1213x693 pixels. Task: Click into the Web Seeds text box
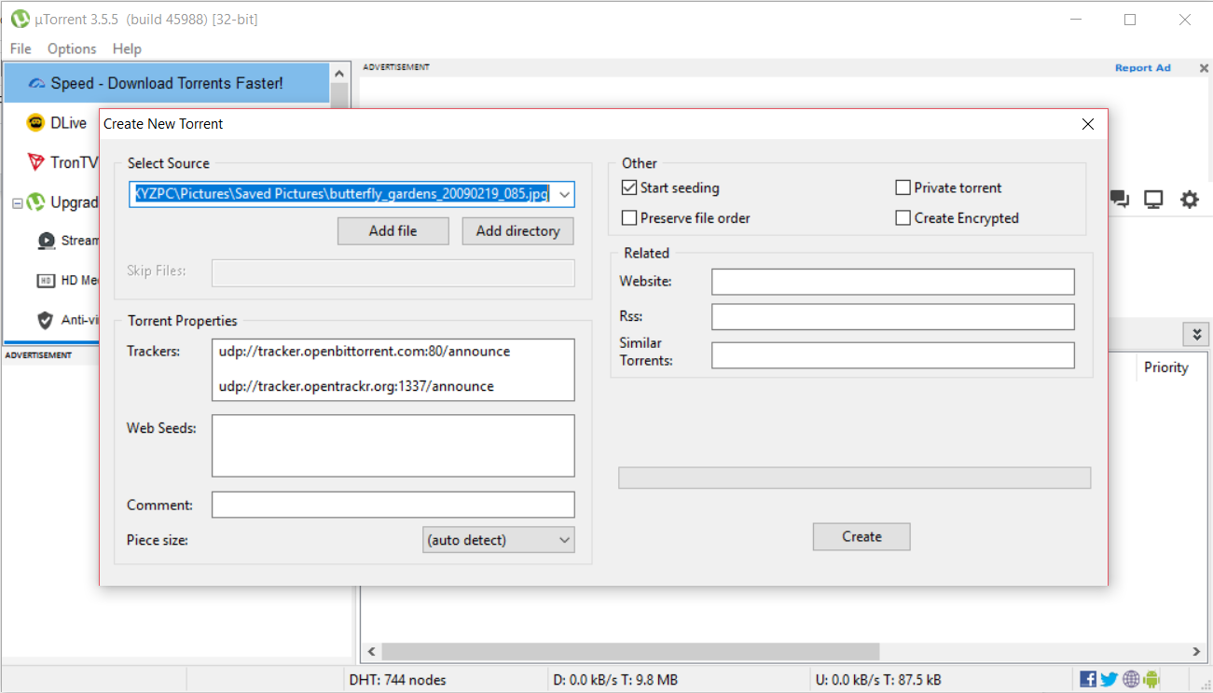393,446
